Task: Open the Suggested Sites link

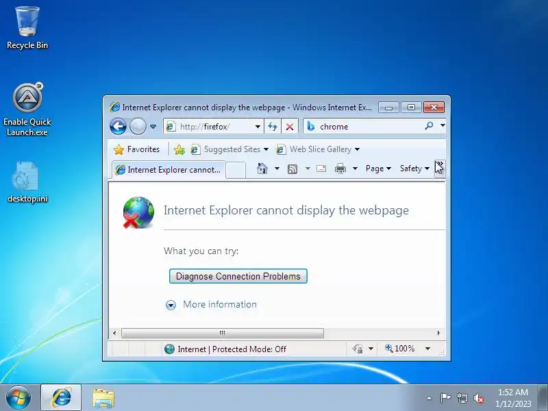Action: point(229,149)
